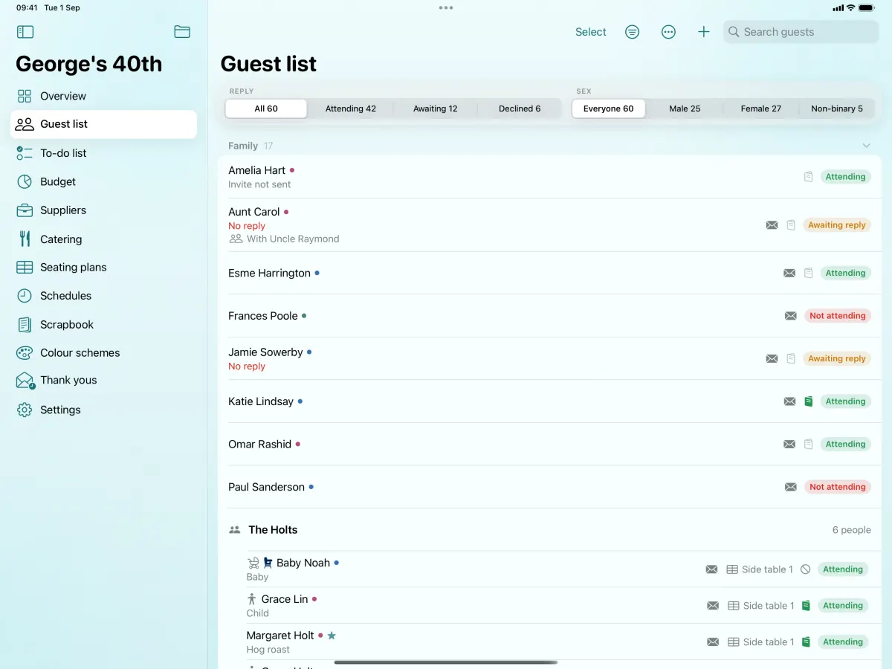Filter replies by Awaiting 12
Viewport: 892px width, 669px height.
[x=436, y=109]
